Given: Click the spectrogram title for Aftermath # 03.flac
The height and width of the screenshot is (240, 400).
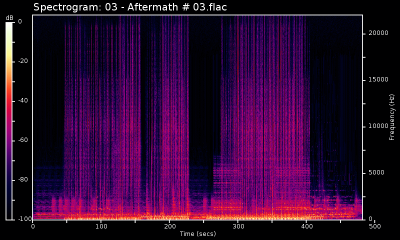Looking at the screenshot, I should tap(130, 7).
